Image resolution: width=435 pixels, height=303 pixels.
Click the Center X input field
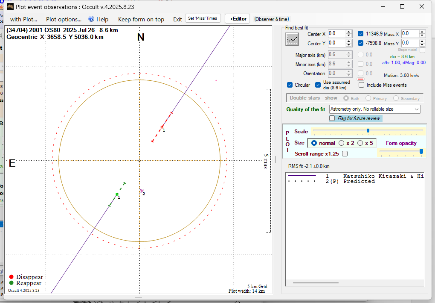coord(336,33)
